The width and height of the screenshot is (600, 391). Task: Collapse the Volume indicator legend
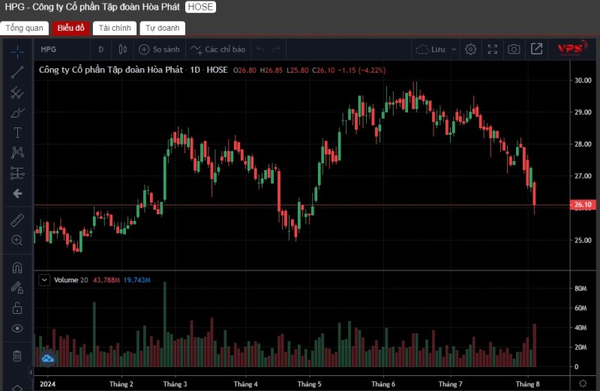pyautogui.click(x=44, y=280)
